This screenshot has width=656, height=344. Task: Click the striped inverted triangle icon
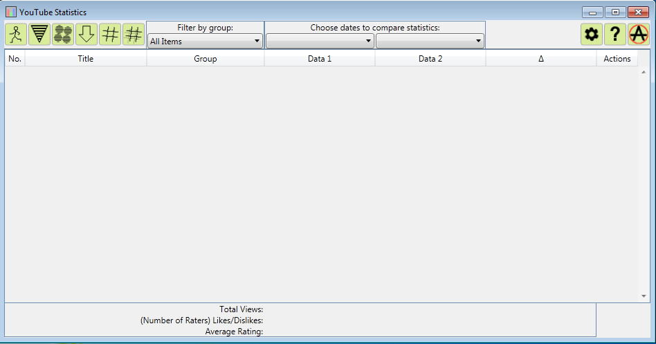click(39, 35)
